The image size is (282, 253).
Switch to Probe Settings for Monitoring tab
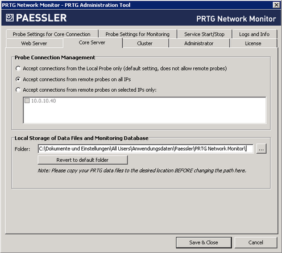tap(138, 34)
